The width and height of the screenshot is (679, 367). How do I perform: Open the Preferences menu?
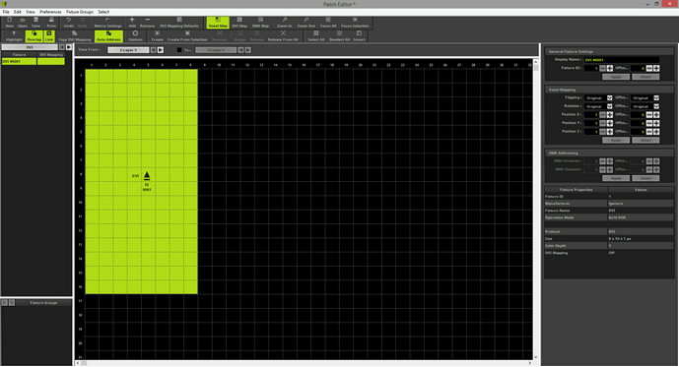click(x=50, y=12)
